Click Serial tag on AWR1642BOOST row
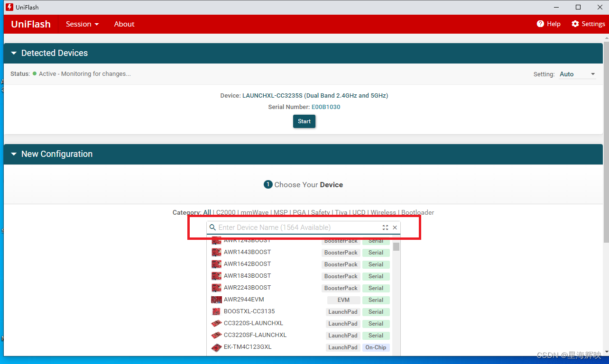 pos(376,264)
